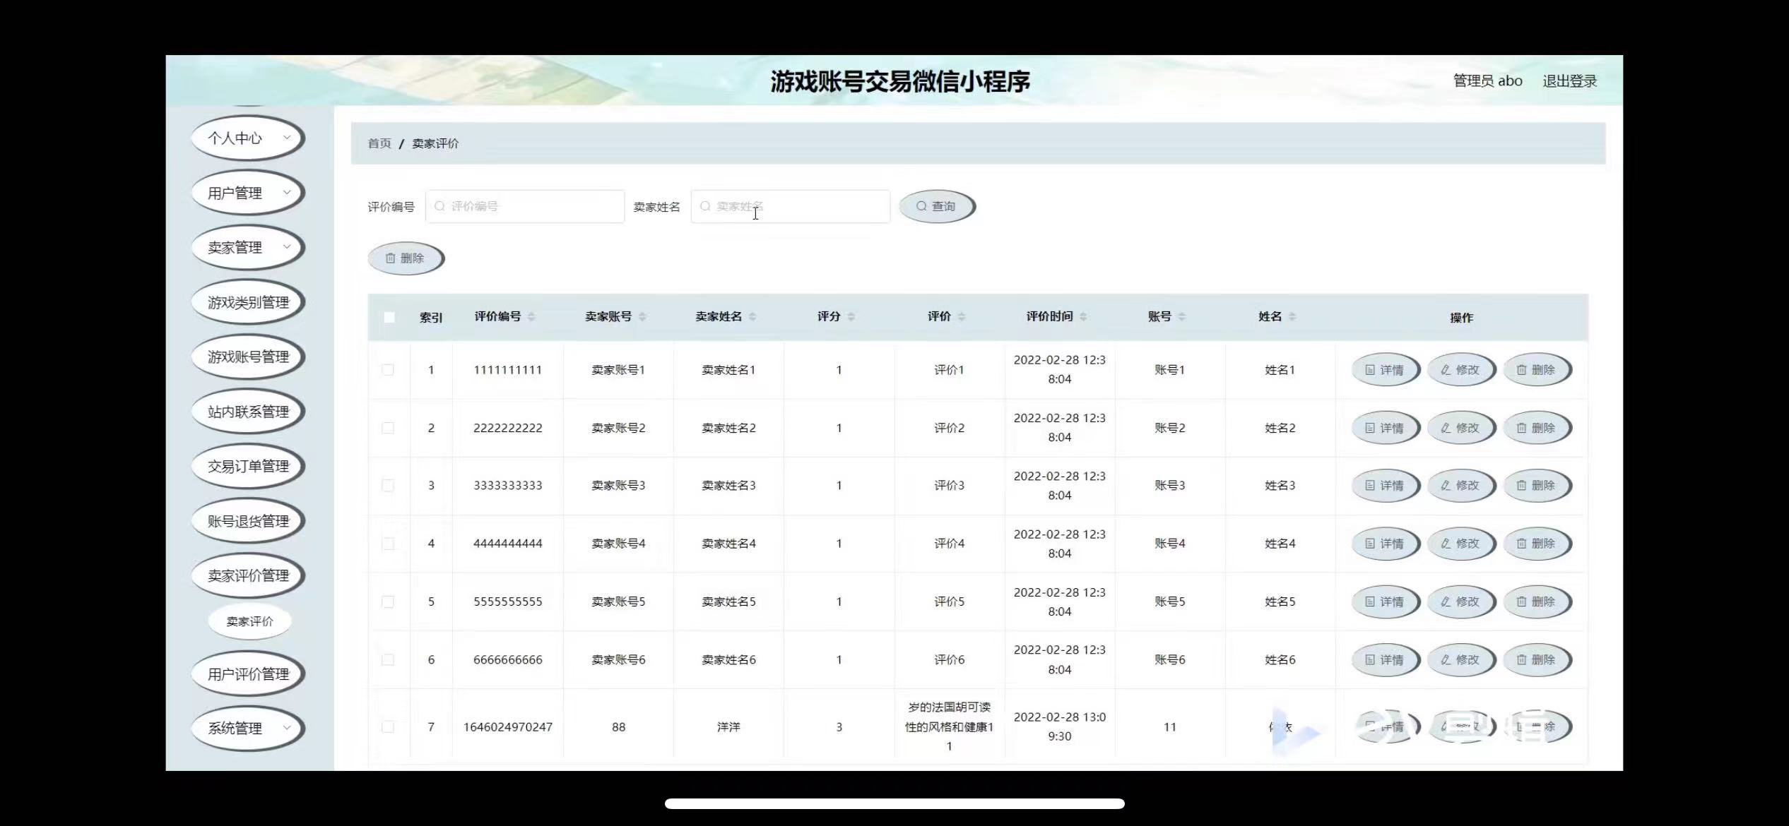The image size is (1789, 826).
Task: Check the checkbox for row 1646024970247
Action: [x=388, y=726]
